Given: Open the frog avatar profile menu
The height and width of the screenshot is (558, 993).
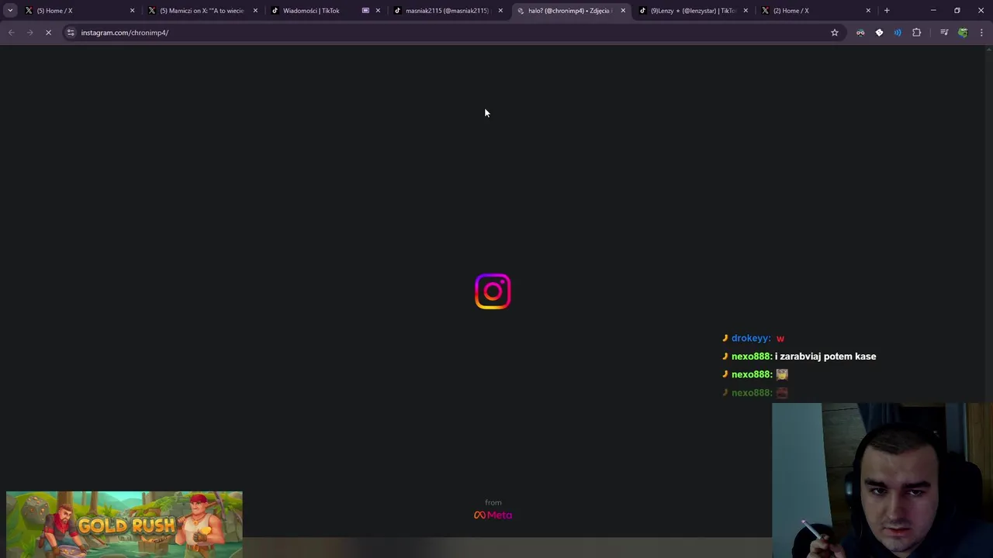Looking at the screenshot, I should click(963, 33).
